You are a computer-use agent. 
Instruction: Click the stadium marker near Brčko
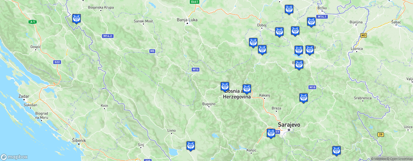point(311,22)
